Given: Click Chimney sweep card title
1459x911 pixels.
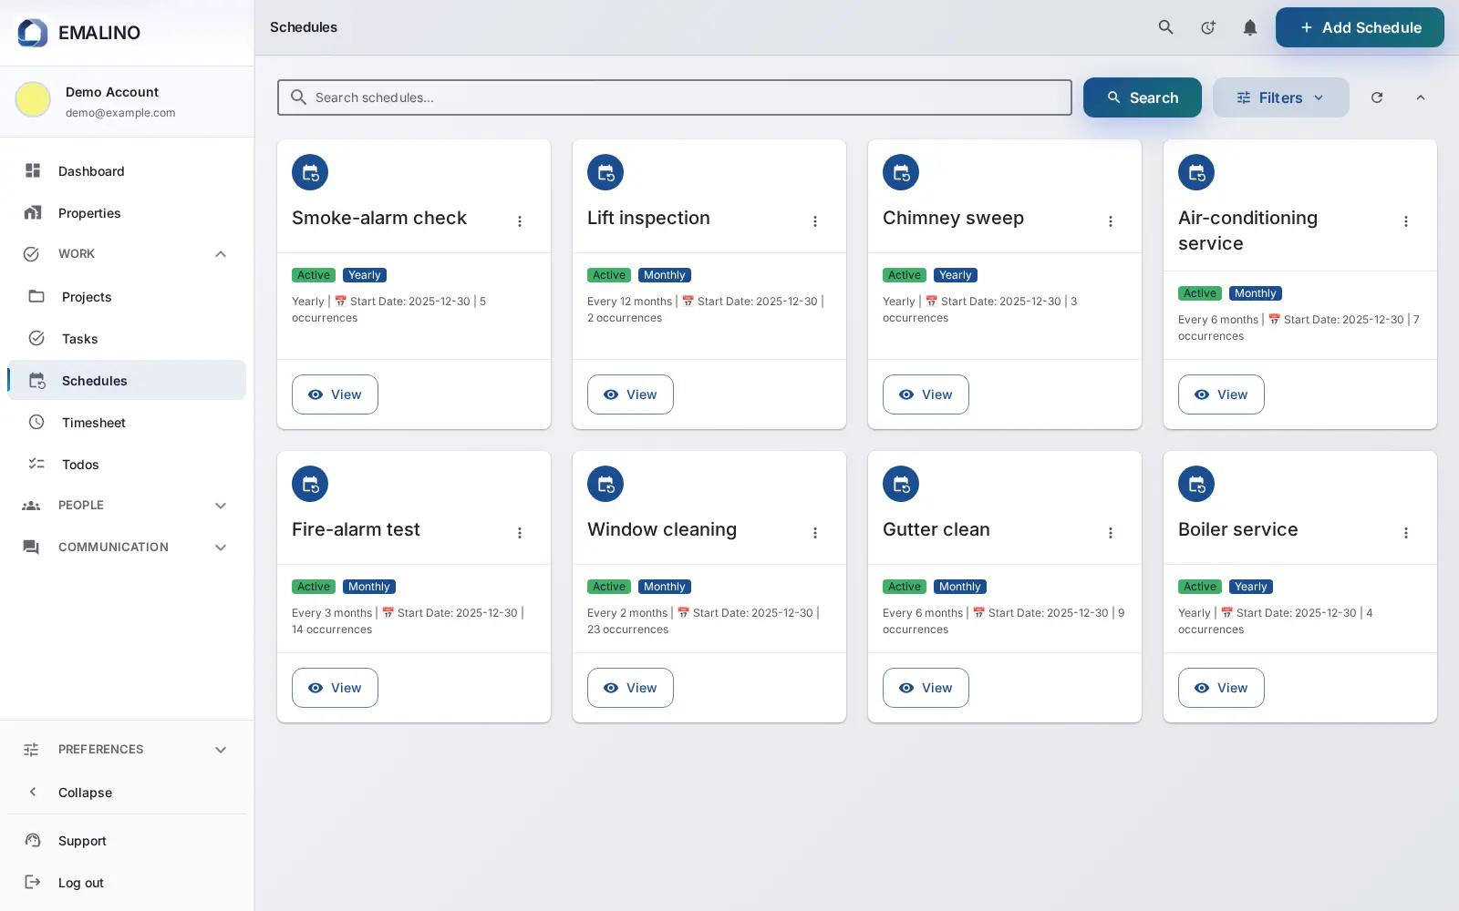Looking at the screenshot, I should [x=953, y=218].
